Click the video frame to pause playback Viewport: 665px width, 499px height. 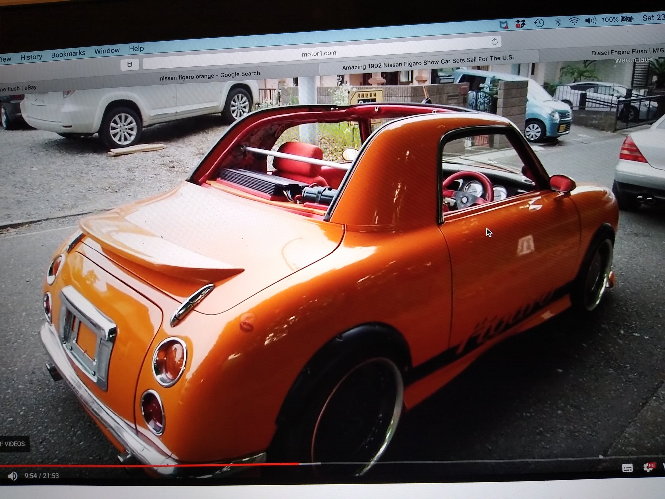click(x=332, y=266)
